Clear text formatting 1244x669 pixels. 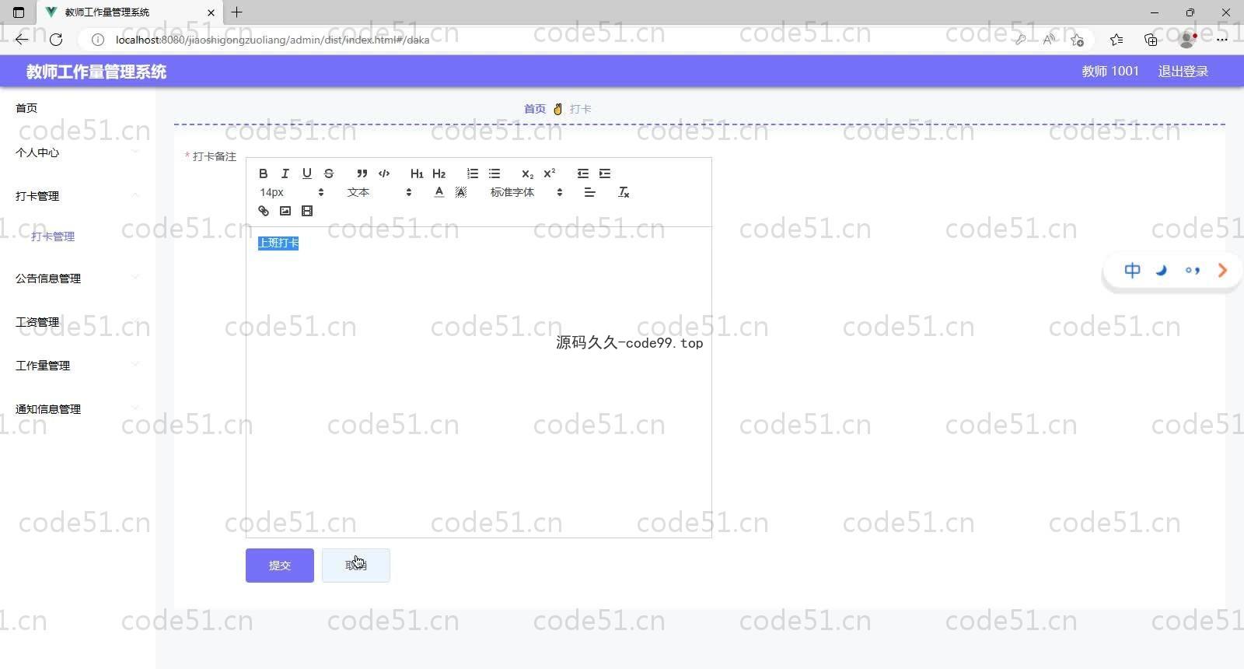623,192
